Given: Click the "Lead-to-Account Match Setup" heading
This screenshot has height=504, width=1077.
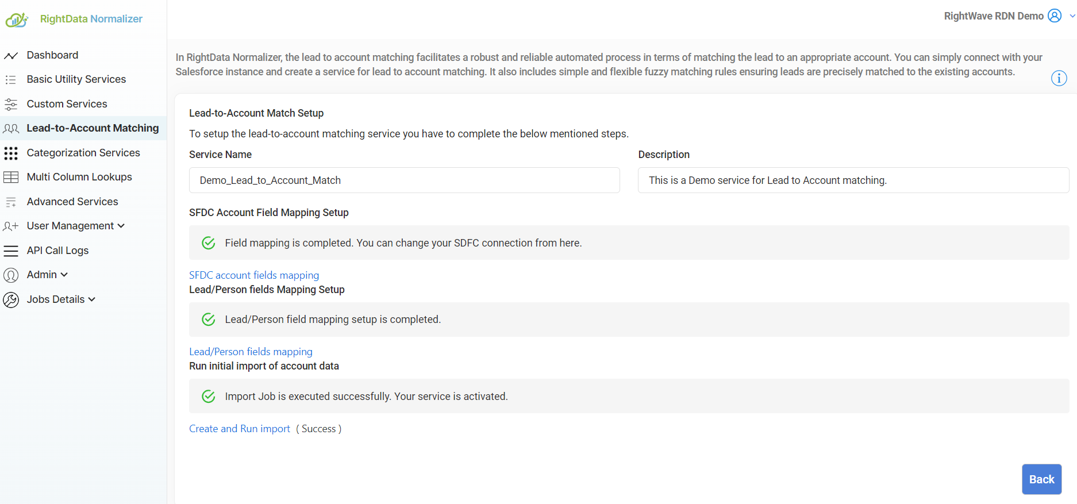Looking at the screenshot, I should click(x=256, y=113).
